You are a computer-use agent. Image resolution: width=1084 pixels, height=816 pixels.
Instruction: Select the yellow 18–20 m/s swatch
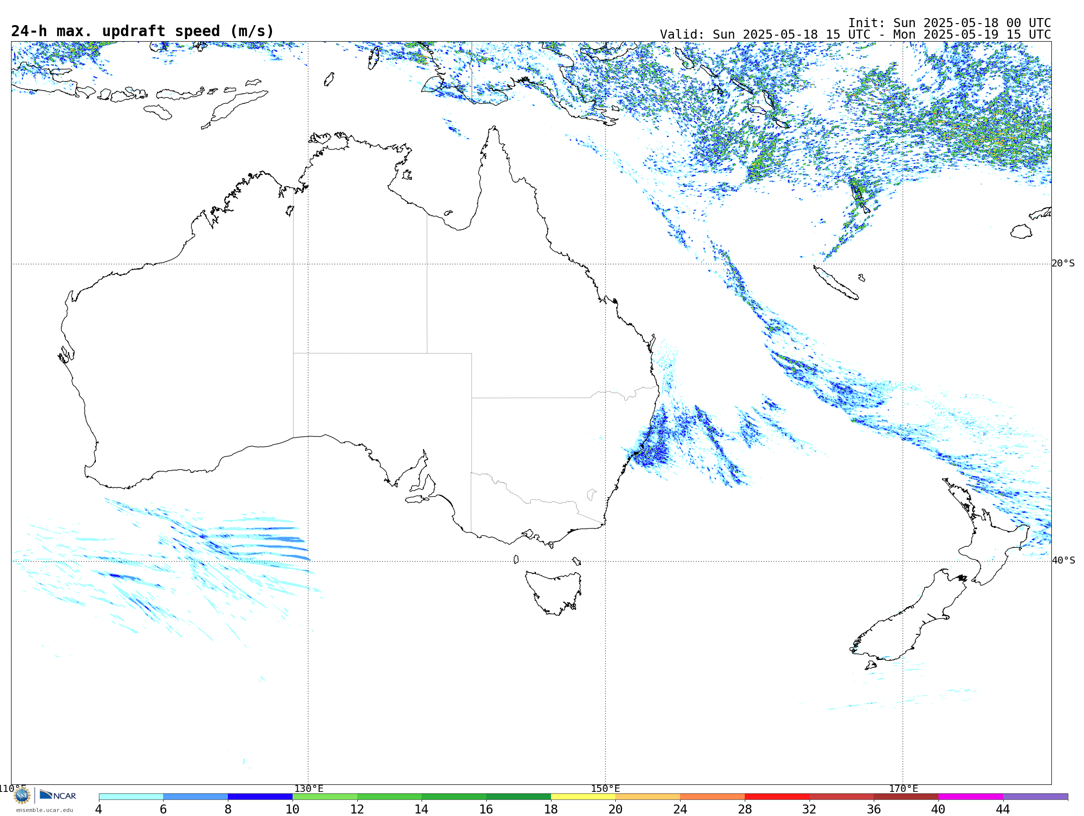coord(583,797)
